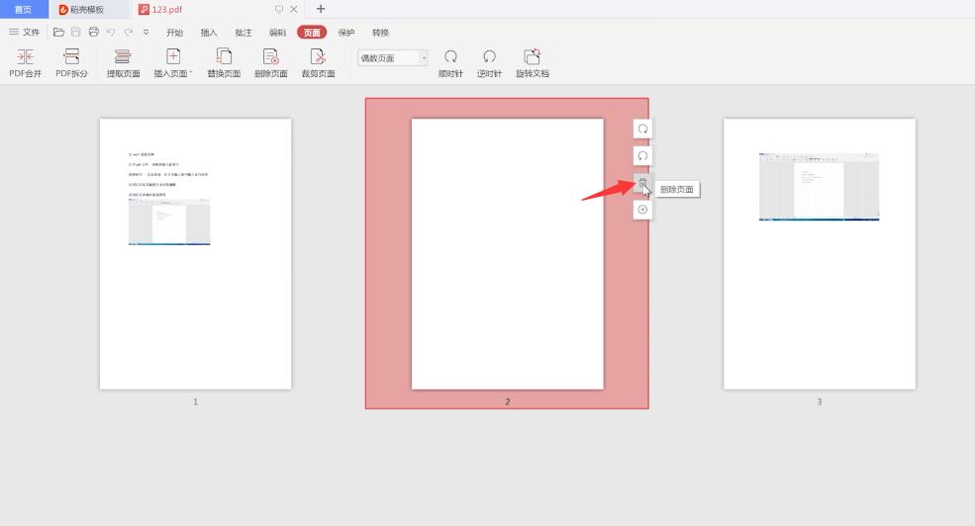Click the undo arrow icon
The image size is (975, 526).
[111, 32]
